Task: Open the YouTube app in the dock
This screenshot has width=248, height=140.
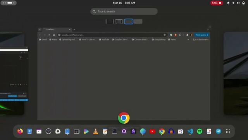Action: [152, 131]
